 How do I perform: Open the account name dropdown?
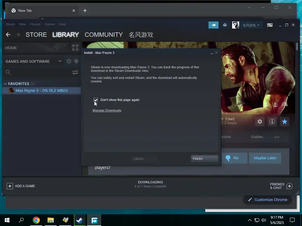pos(251,25)
